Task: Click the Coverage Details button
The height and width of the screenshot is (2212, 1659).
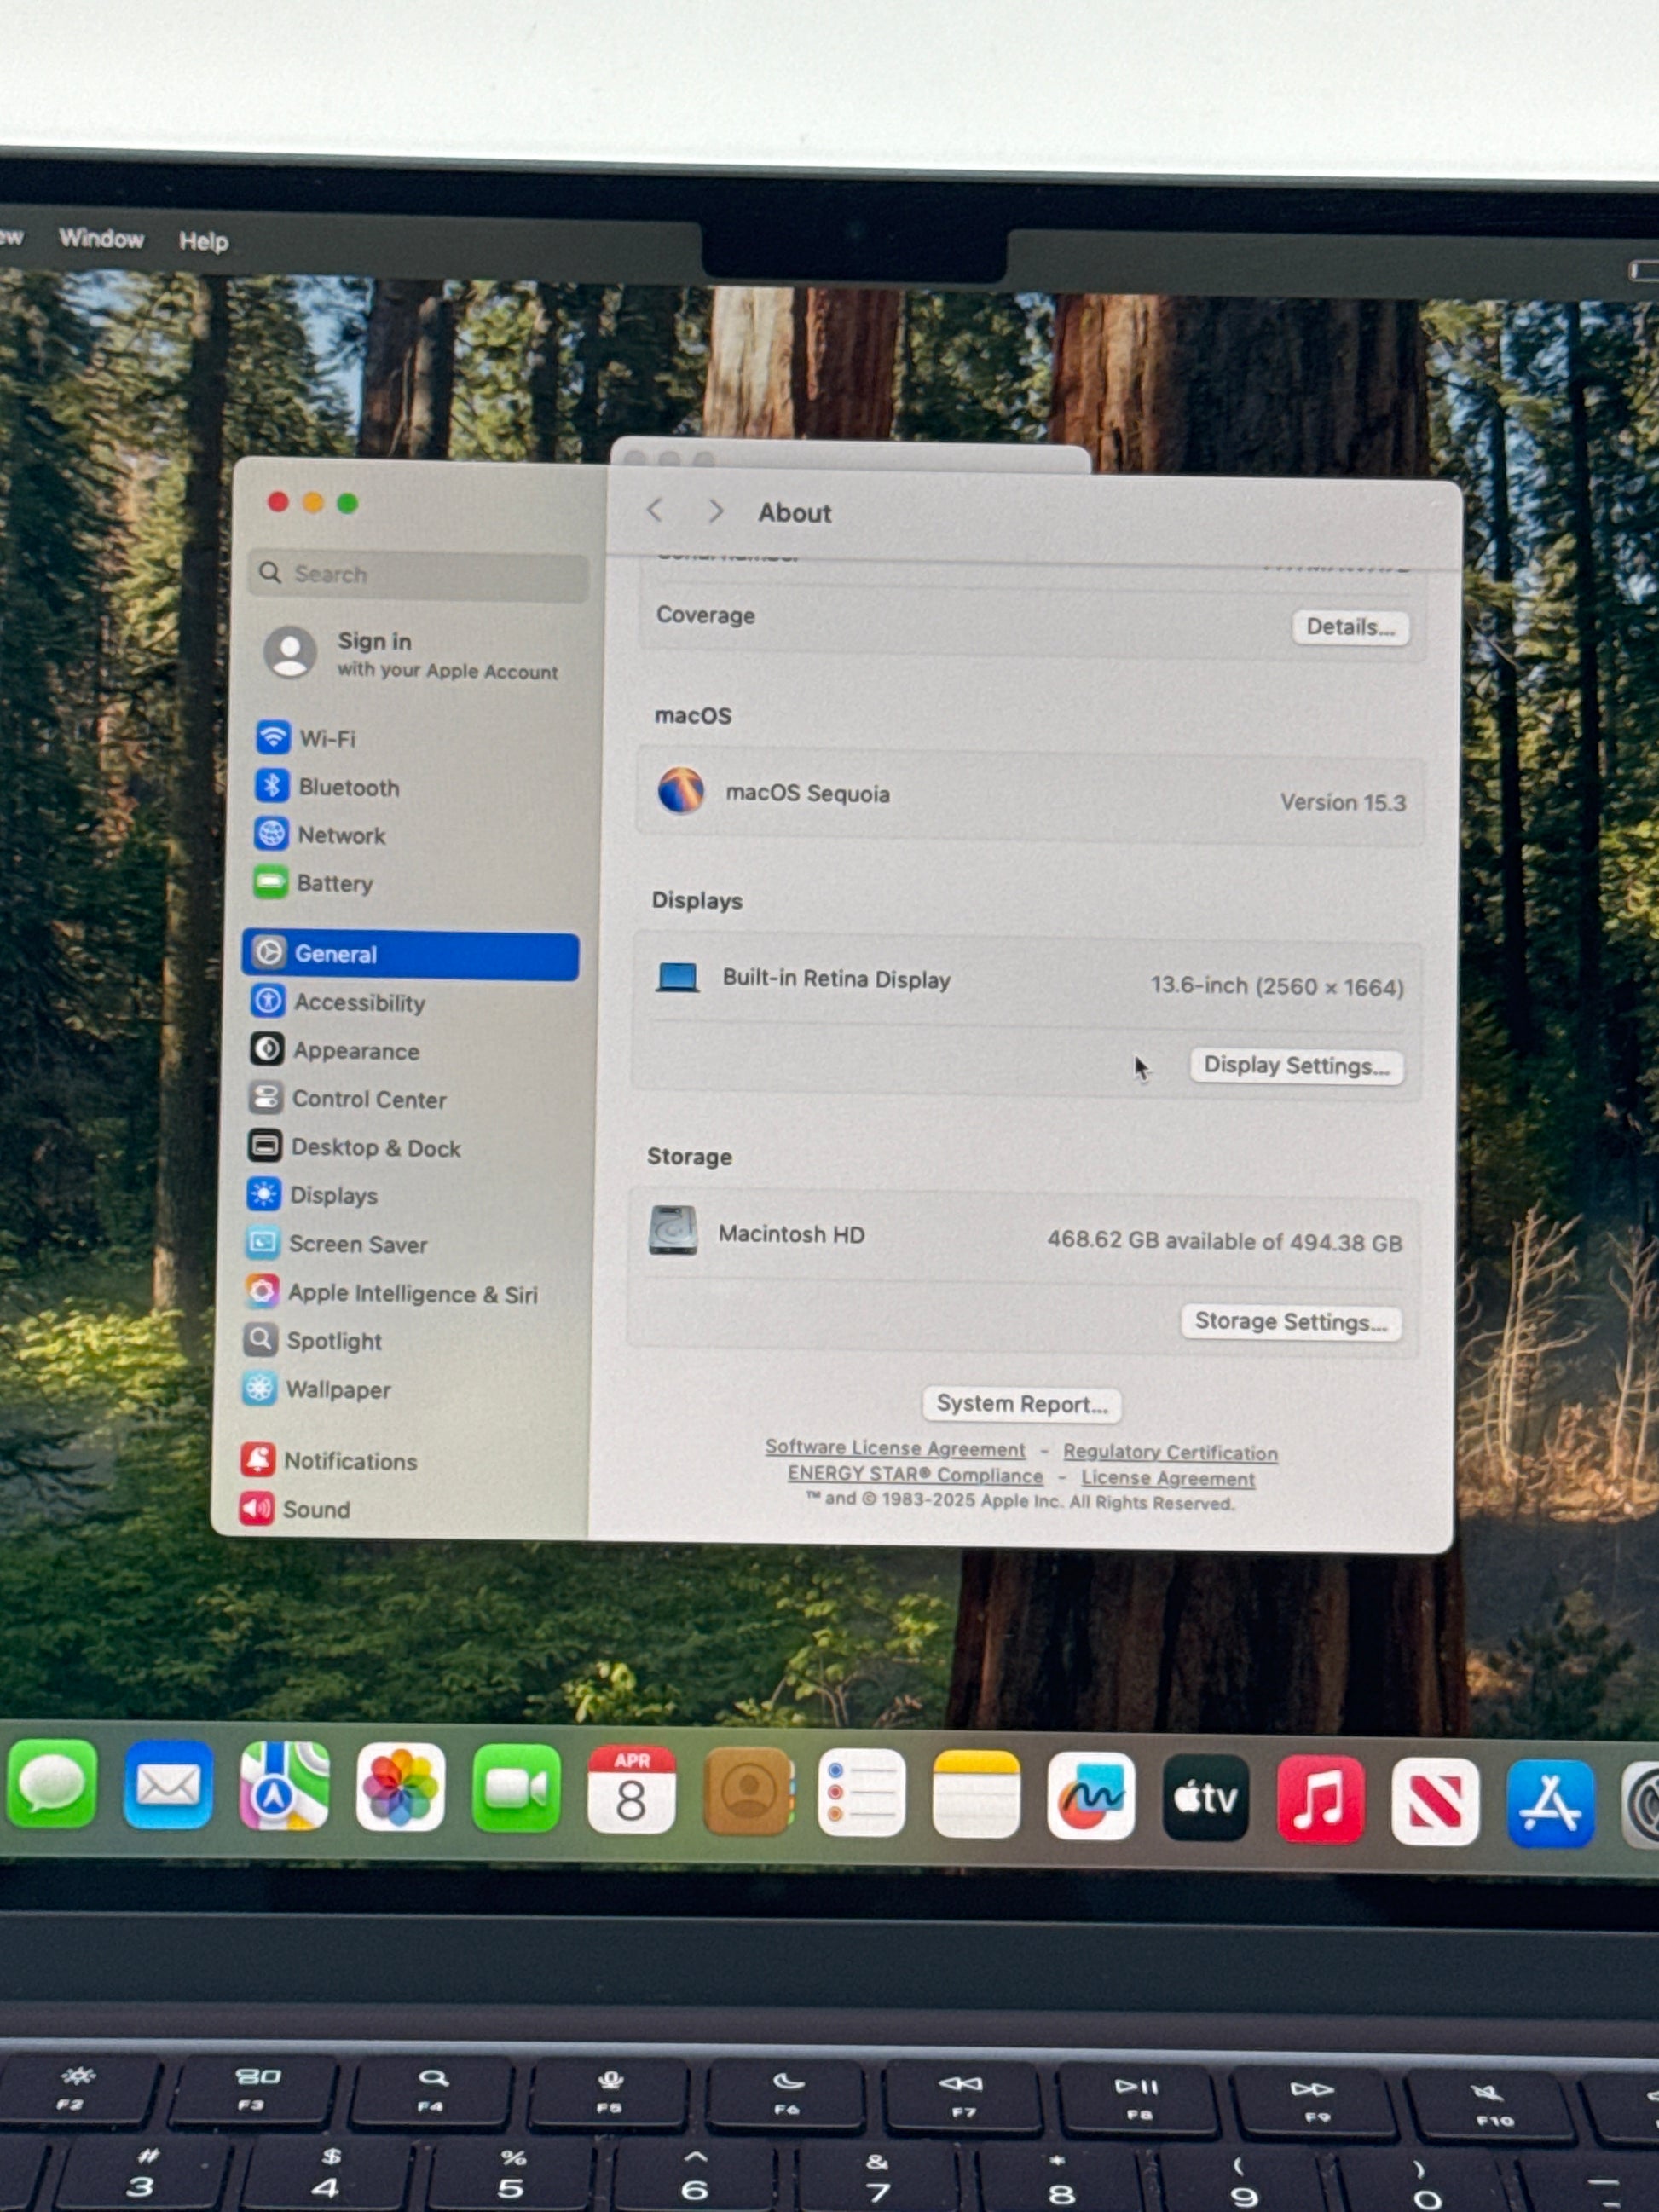Action: pos(1349,627)
